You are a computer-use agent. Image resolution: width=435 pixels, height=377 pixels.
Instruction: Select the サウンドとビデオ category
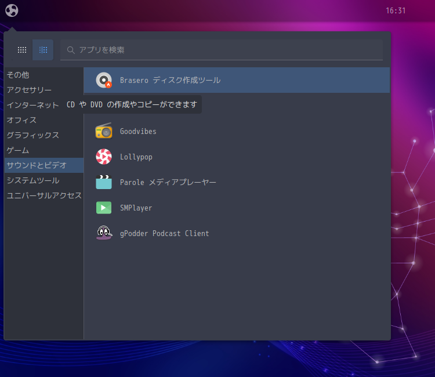[x=44, y=165]
